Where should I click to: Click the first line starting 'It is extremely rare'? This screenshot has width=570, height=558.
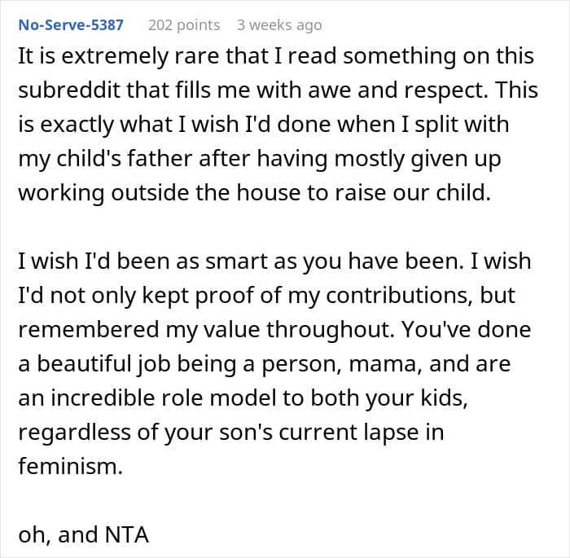point(276,56)
